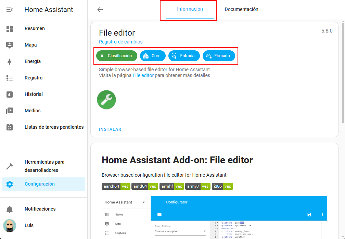The image size is (345, 239).
Task: Click the Listas de tareas pendientes icon
Action: 10,127
